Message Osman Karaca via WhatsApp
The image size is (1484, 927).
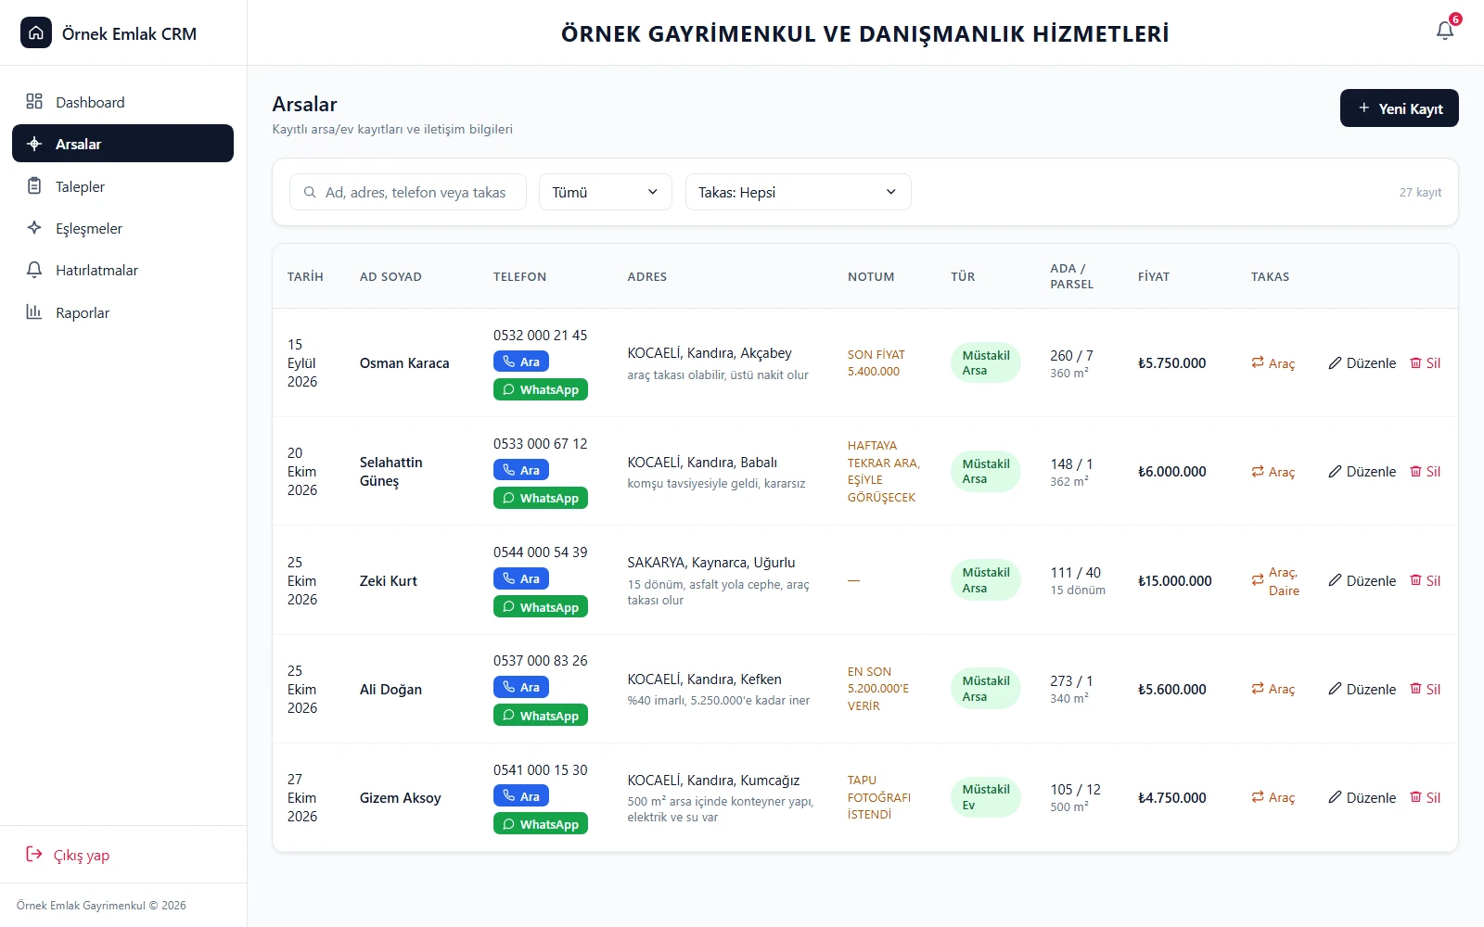pos(541,389)
